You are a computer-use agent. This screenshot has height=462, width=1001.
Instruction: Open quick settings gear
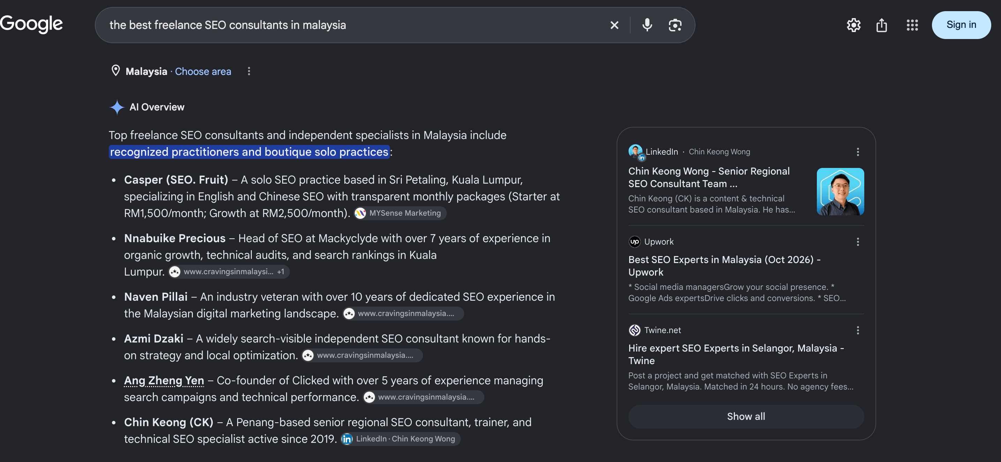[x=853, y=25]
